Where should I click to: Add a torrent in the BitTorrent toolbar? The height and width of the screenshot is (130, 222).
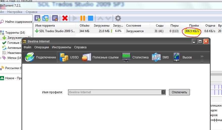pyautogui.click(x=38, y=18)
